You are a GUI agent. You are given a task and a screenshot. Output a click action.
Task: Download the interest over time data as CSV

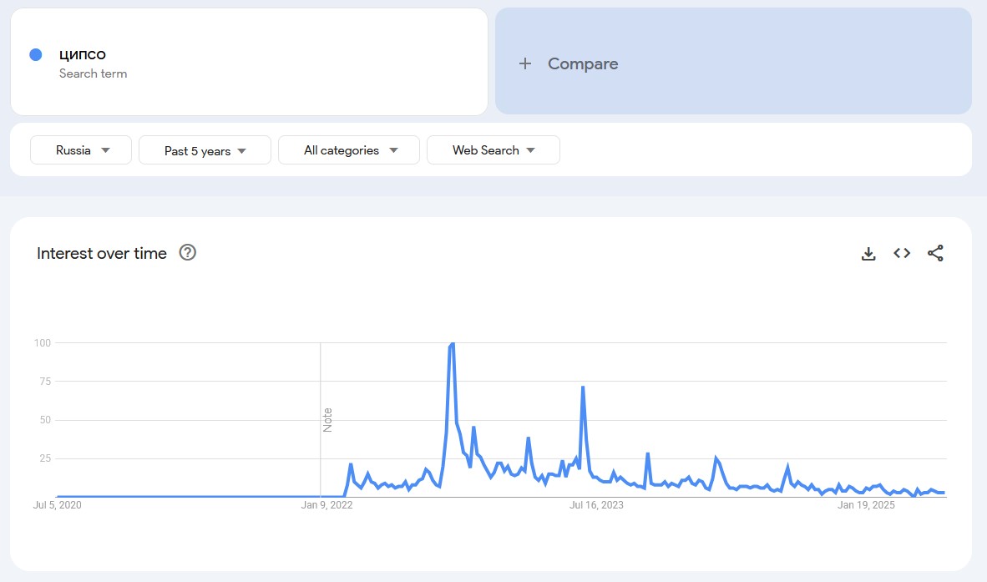(x=868, y=254)
